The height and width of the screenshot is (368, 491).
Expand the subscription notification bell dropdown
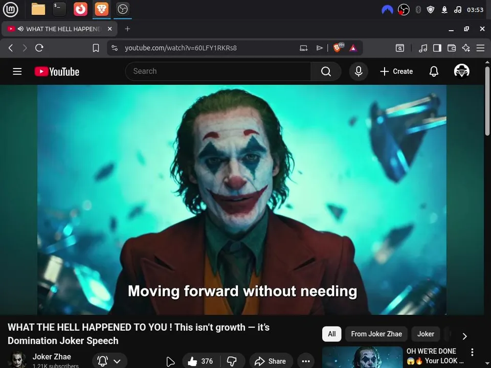[x=109, y=361]
